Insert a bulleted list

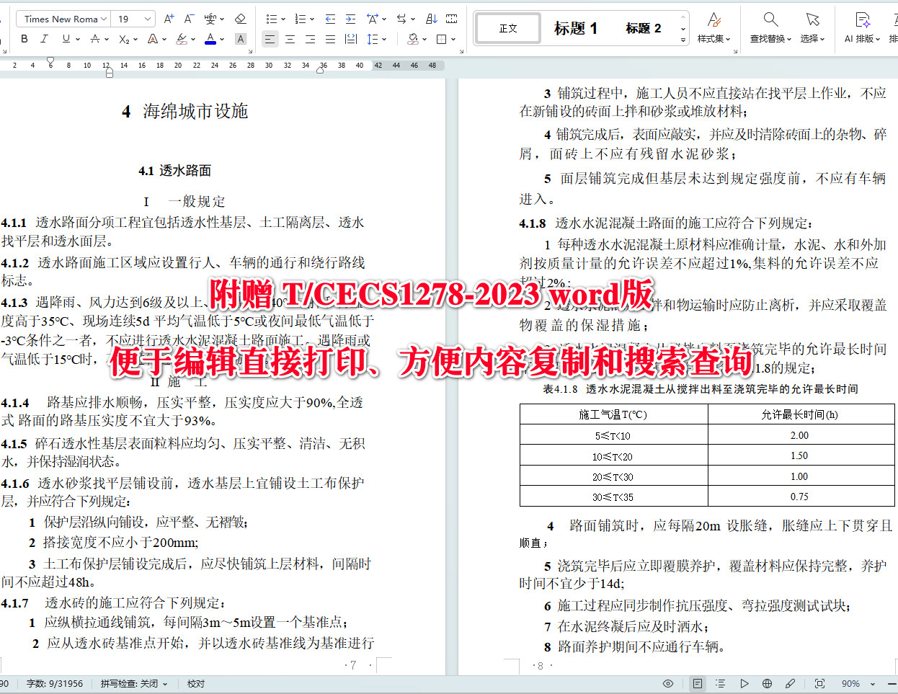click(271, 19)
